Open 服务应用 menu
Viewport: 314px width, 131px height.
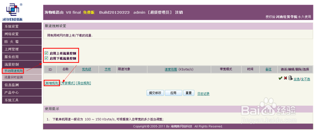(22, 57)
